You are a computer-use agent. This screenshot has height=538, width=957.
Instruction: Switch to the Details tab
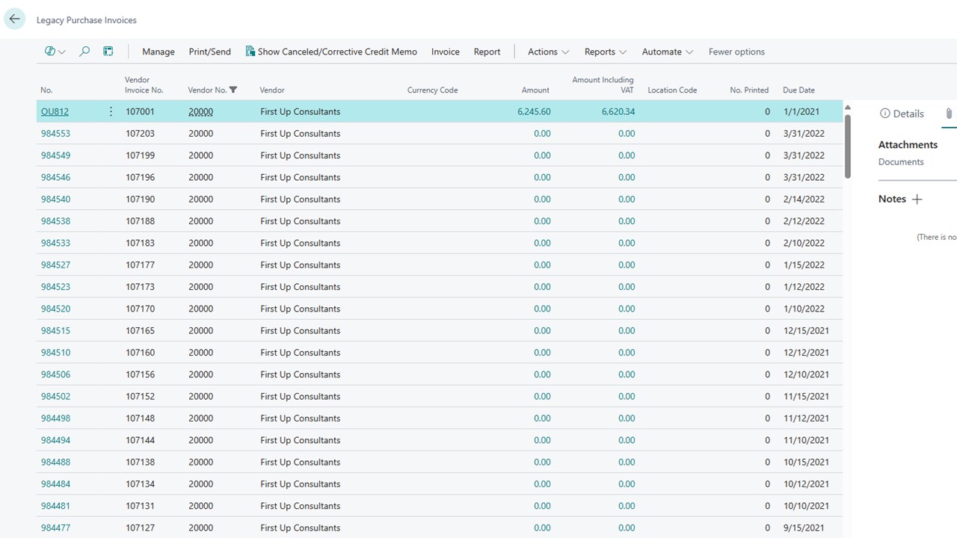(902, 114)
